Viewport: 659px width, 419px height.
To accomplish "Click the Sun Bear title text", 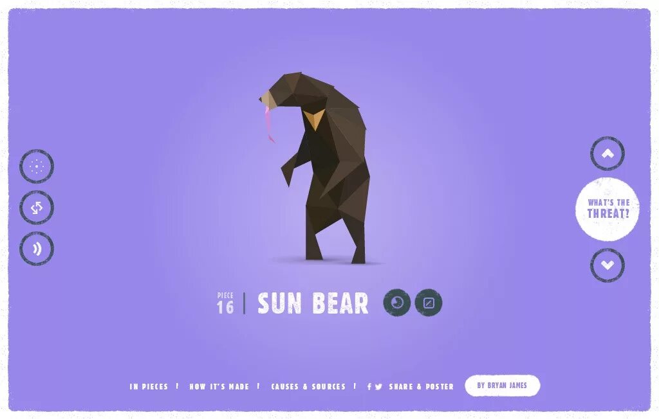I will point(313,303).
